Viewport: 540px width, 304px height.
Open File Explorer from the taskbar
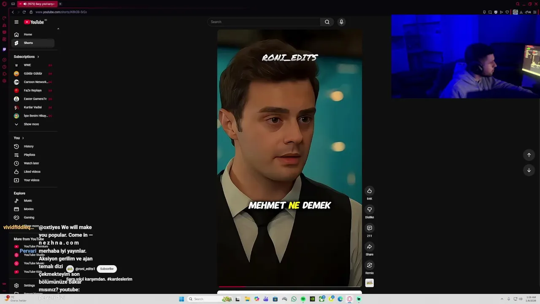[247, 299]
